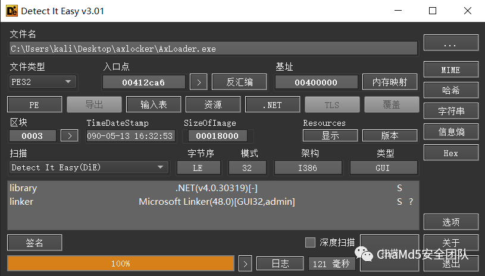Click the file name path field

pos(214,49)
